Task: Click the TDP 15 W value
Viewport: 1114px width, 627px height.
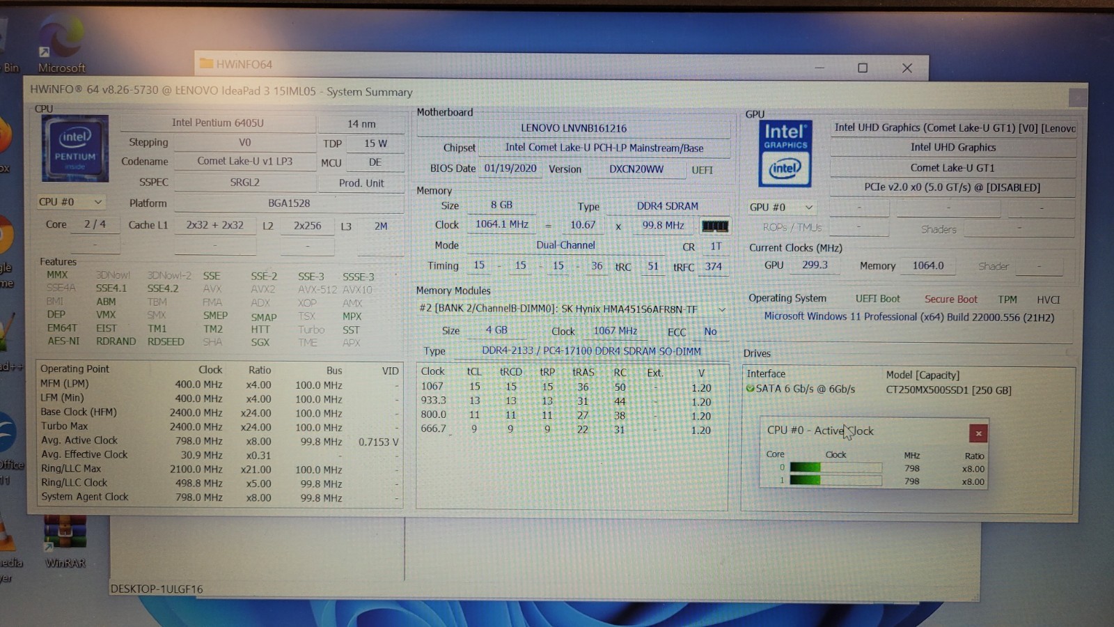Action: [x=375, y=144]
